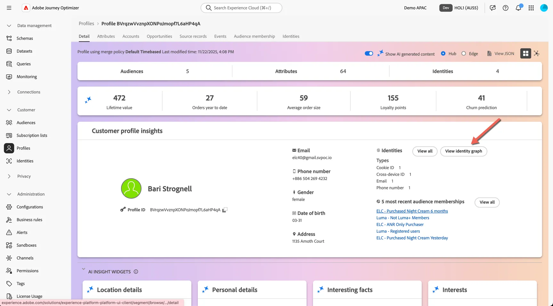The image size is (553, 306).
Task: Collapse the Administration section
Action: click(x=9, y=194)
